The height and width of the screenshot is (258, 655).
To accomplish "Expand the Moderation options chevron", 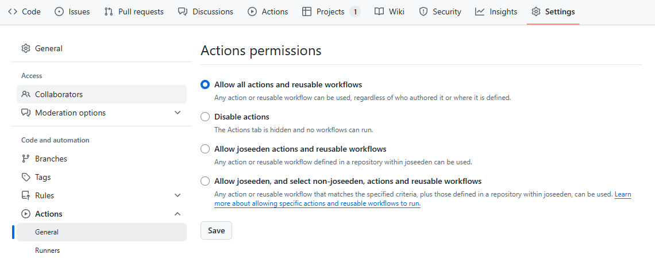I will click(178, 113).
